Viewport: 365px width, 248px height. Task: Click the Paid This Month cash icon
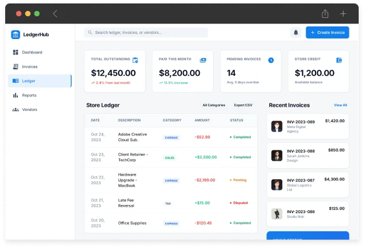coord(203,60)
